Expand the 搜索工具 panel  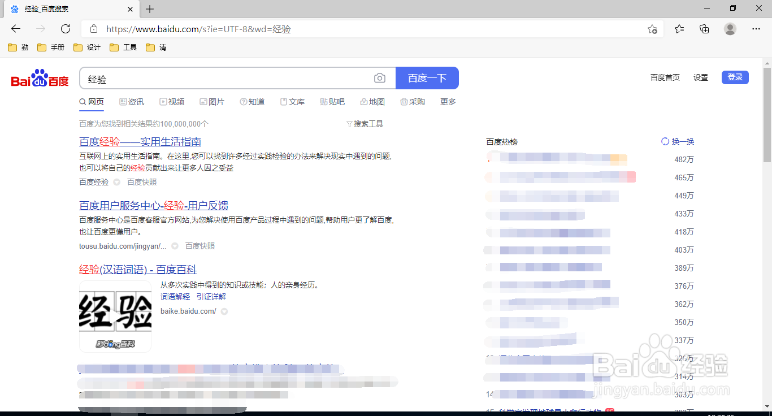pyautogui.click(x=365, y=123)
